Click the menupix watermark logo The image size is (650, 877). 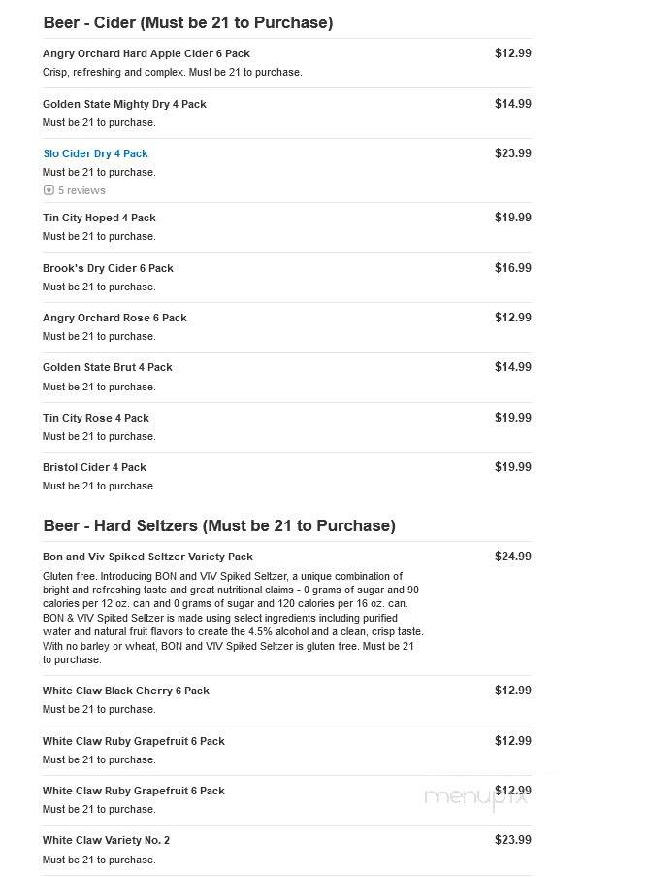(x=475, y=797)
